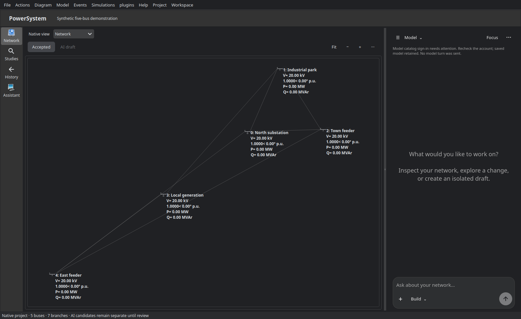Expand the Native view Network dropdown

[x=74, y=34]
